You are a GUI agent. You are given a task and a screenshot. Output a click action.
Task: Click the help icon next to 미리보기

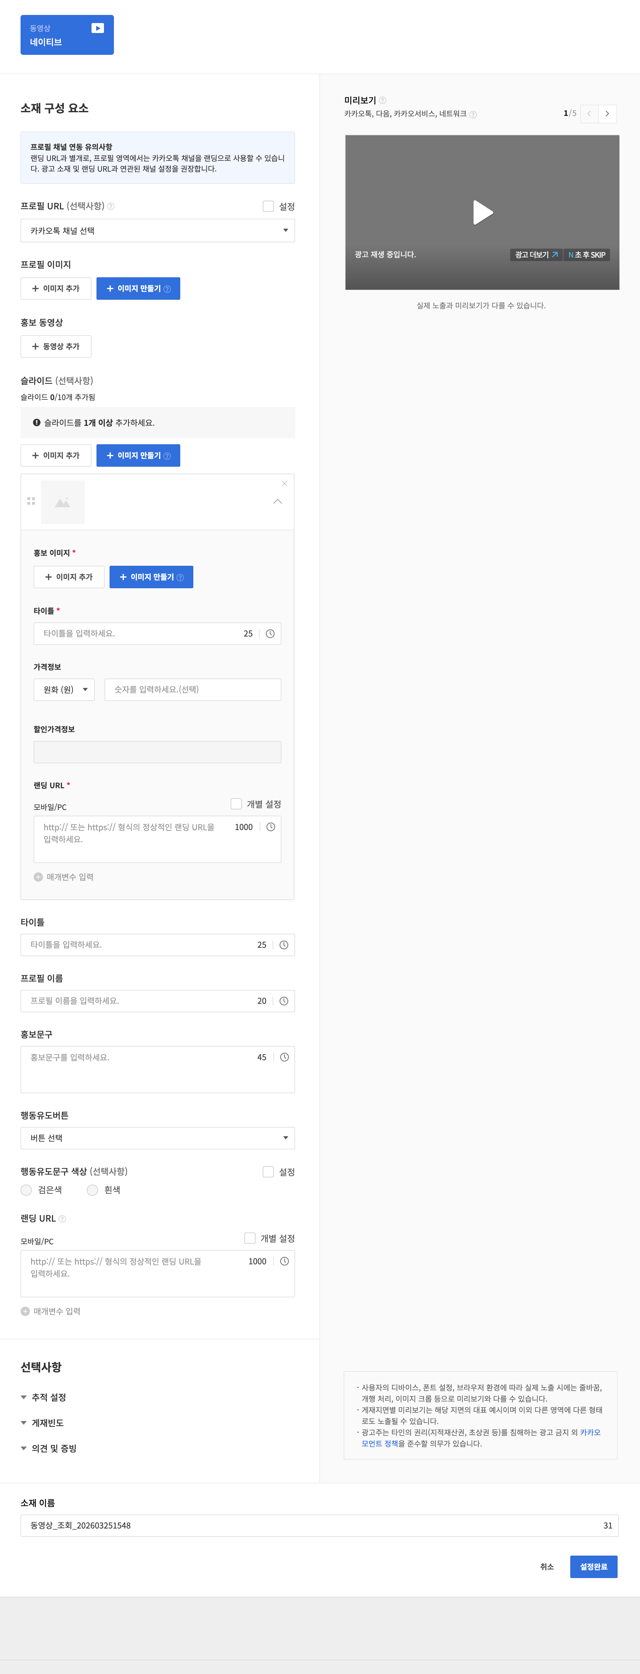382,101
